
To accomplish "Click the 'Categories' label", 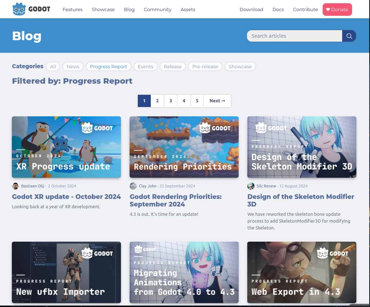I will 28,66.
